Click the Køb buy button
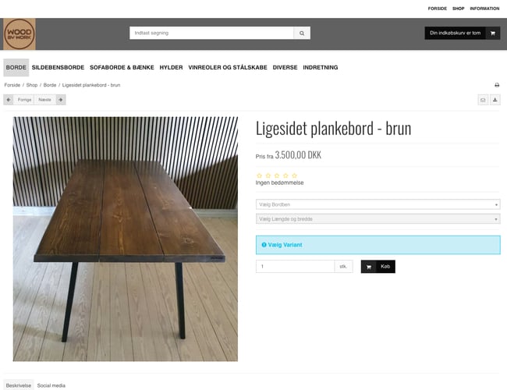This screenshot has width=507, height=390. click(x=378, y=267)
